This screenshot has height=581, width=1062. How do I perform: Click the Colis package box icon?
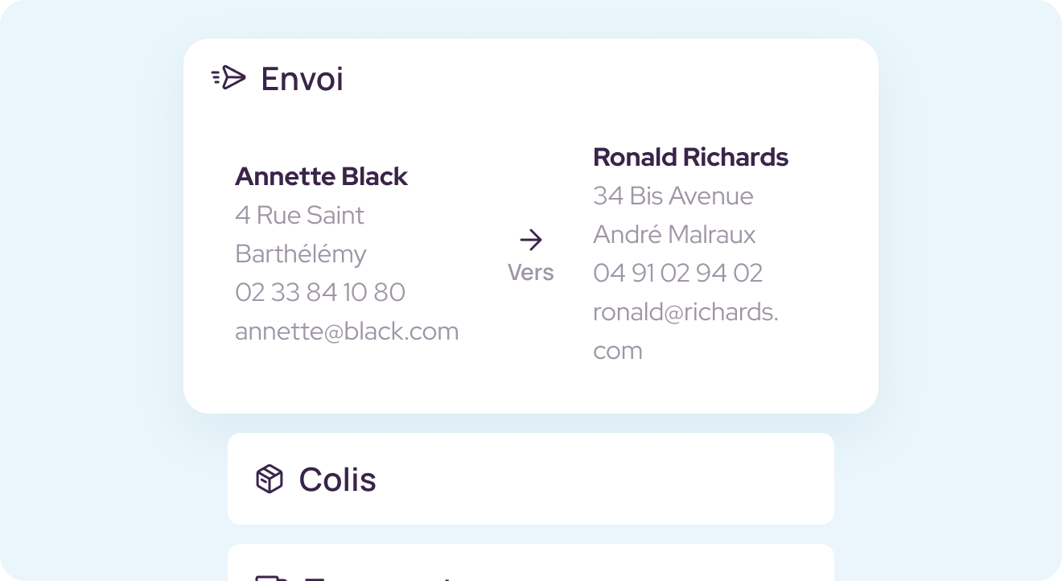pos(270,479)
